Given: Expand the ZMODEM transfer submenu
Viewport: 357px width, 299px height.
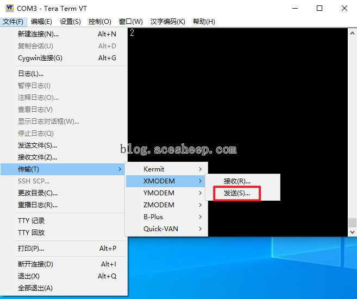Looking at the screenshot, I should click(x=167, y=205).
